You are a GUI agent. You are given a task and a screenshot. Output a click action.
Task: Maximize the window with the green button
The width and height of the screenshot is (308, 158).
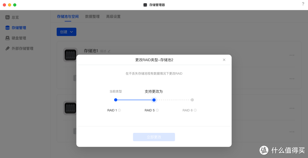tap(15, 5)
